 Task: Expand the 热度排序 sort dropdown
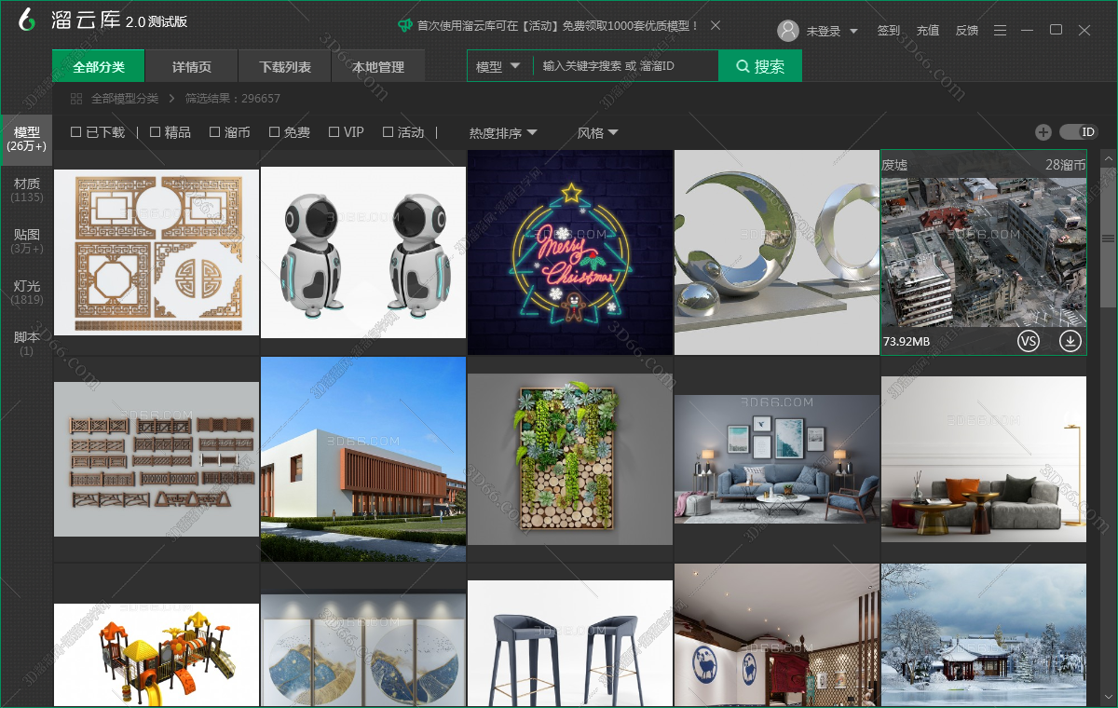(x=503, y=133)
